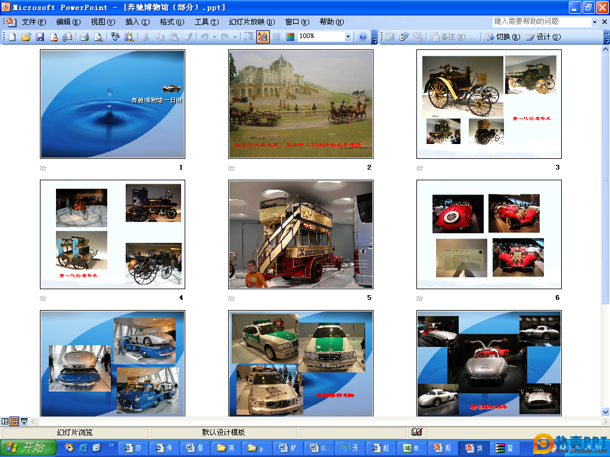The width and height of the screenshot is (610, 457).
Task: Print the presentation using the printer icon
Action: [85, 37]
